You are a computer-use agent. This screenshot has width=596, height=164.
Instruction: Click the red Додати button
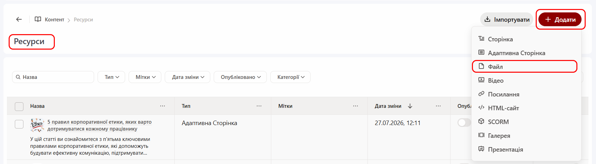point(560,19)
